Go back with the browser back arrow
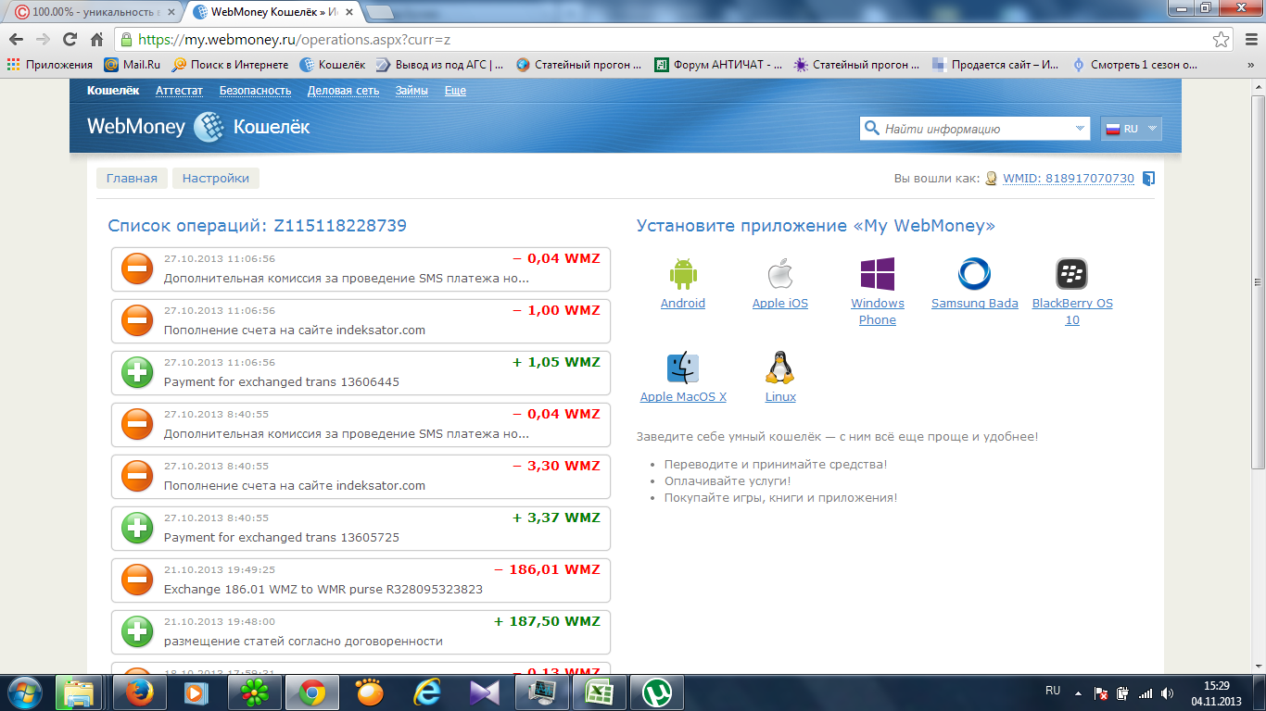The image size is (1266, 711). [x=16, y=40]
